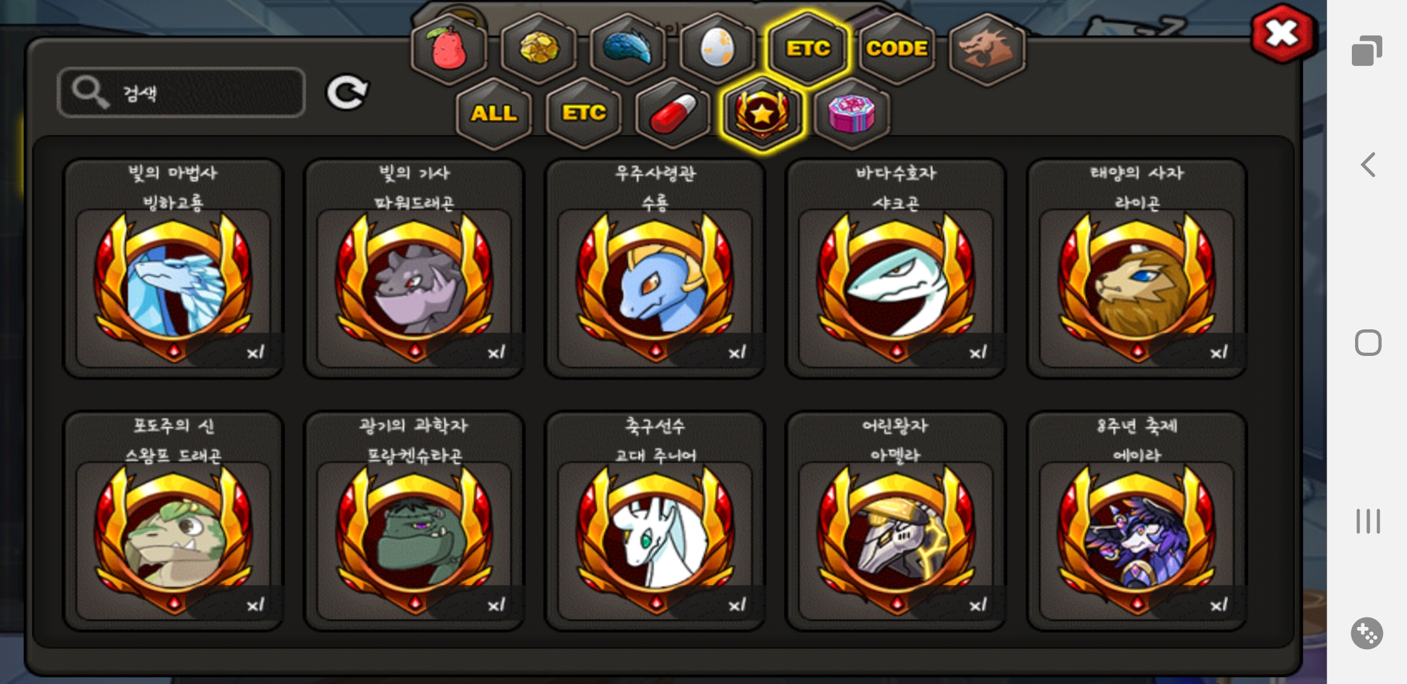The height and width of the screenshot is (684, 1407).
Task: Open the CODE tab
Action: click(x=897, y=49)
